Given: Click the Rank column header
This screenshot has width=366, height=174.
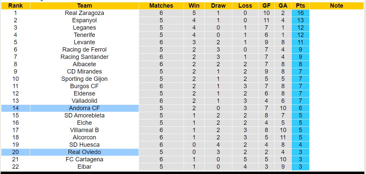Looking at the screenshot, I should [x=15, y=6].
